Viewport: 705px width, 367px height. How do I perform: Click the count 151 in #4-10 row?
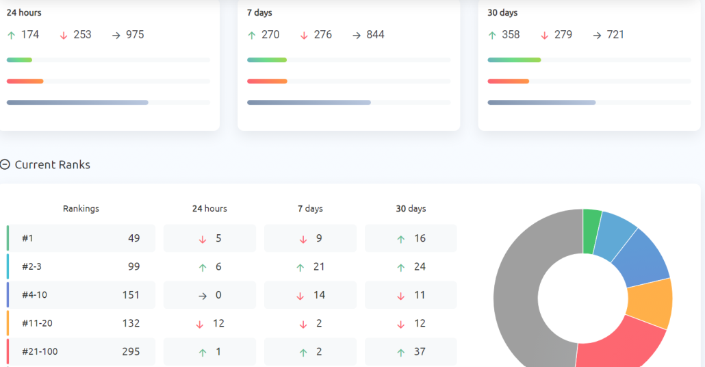[x=131, y=295]
